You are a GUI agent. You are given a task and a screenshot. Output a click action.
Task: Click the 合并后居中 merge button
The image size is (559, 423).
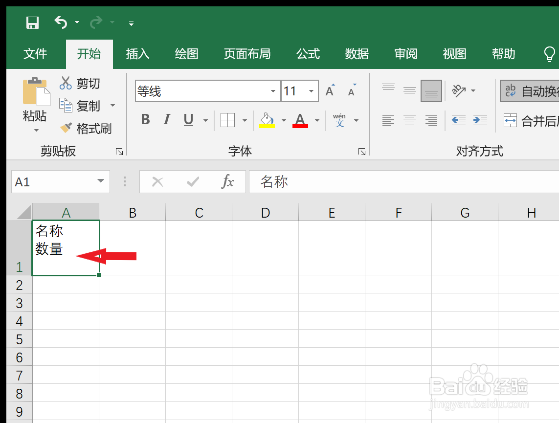(x=531, y=121)
